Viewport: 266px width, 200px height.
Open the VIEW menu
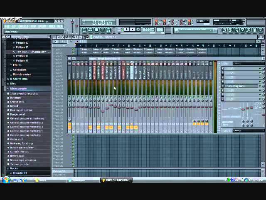[x=33, y=26]
